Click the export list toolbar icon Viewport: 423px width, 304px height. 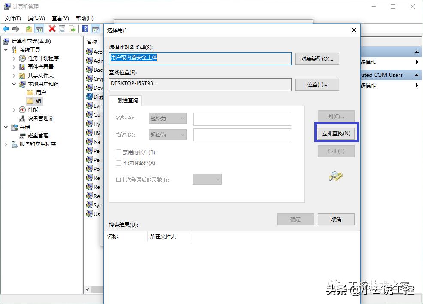(71, 28)
